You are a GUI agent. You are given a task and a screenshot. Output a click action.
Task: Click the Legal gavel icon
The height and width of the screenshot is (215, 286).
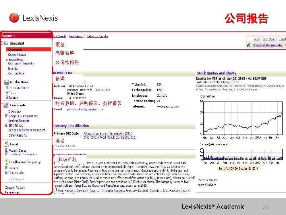point(7,144)
